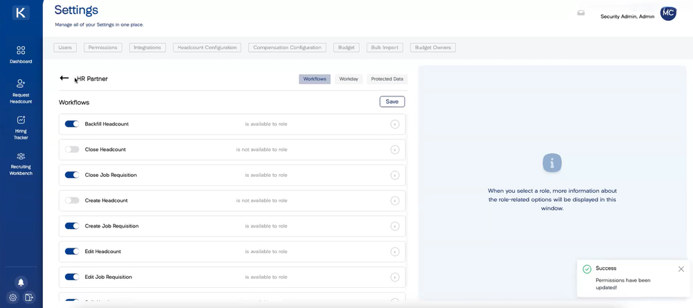The image size is (693, 308).
Task: Click the Edit Job Requisition label
Action: coord(109,277)
